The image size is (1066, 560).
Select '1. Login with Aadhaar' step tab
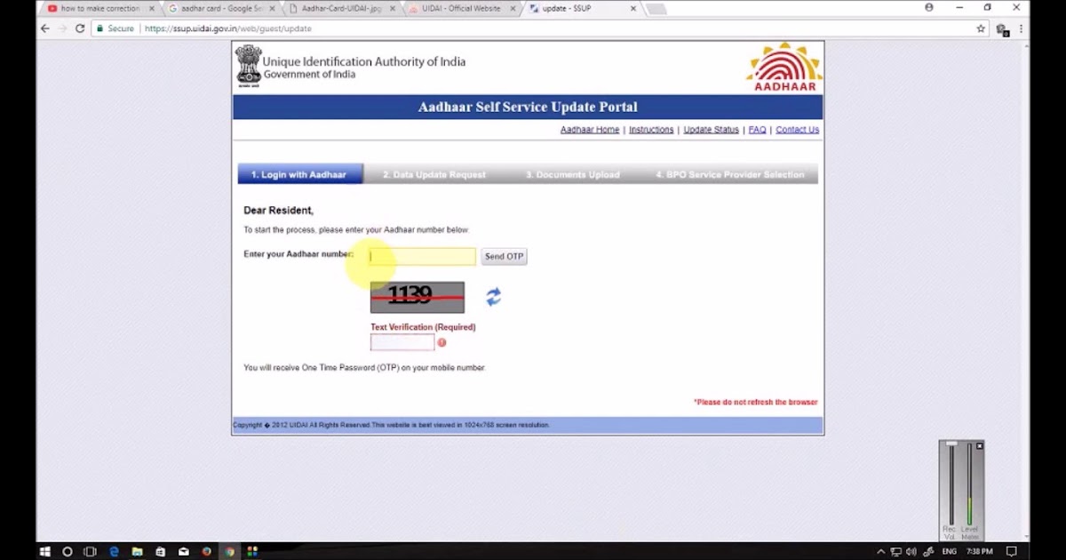[300, 174]
